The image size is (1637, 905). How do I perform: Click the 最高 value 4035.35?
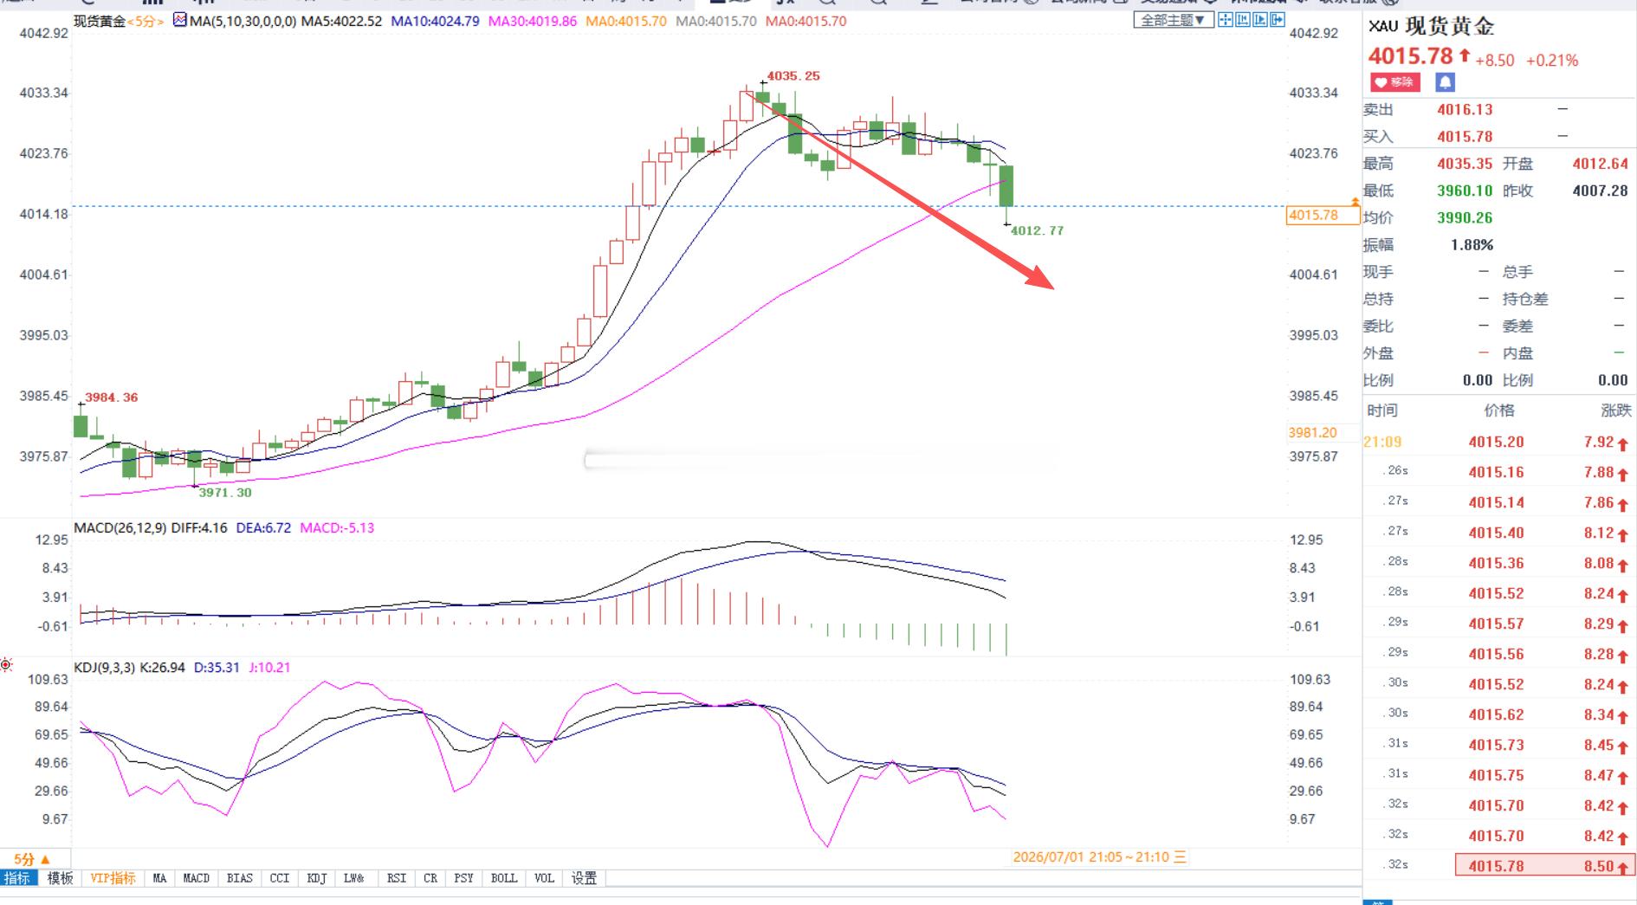click(x=1466, y=164)
